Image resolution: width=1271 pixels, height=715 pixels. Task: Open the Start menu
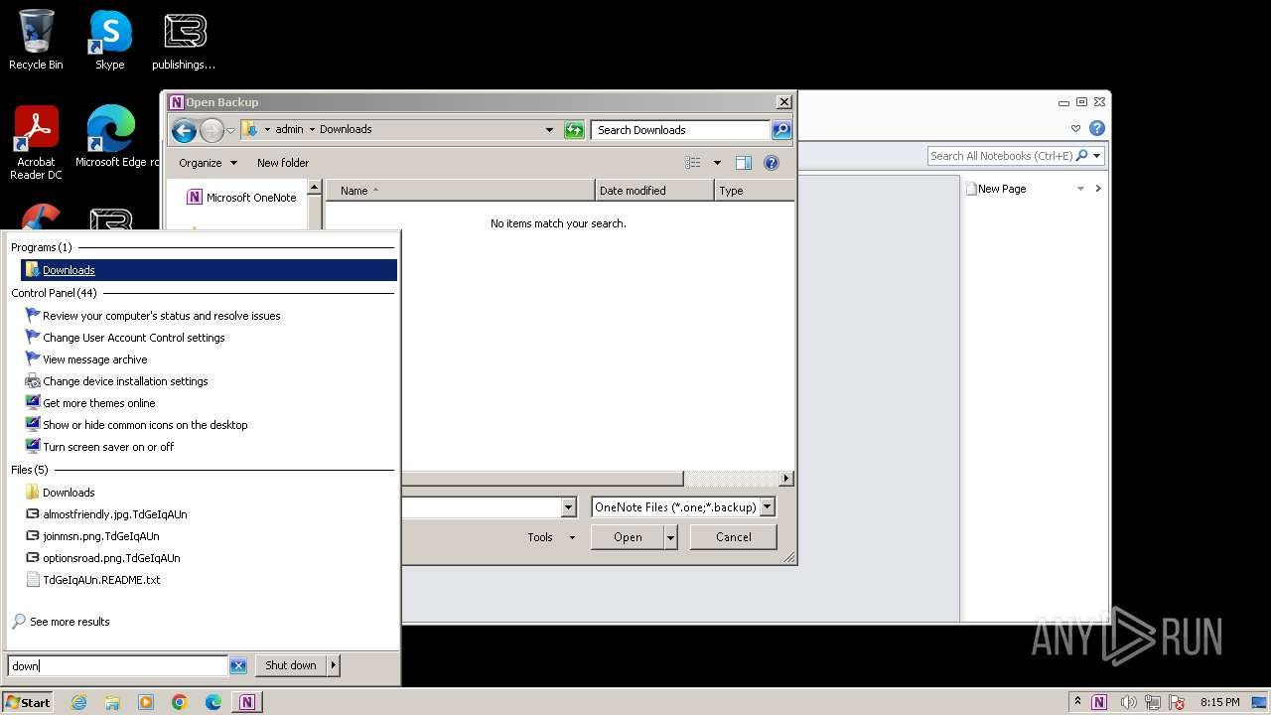[x=27, y=702]
